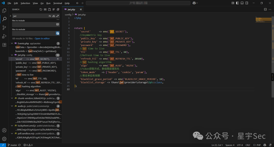This screenshot has width=274, height=147.
Task: Collapse chunk-vendors.3d6e6243.js results
Action: (12, 98)
